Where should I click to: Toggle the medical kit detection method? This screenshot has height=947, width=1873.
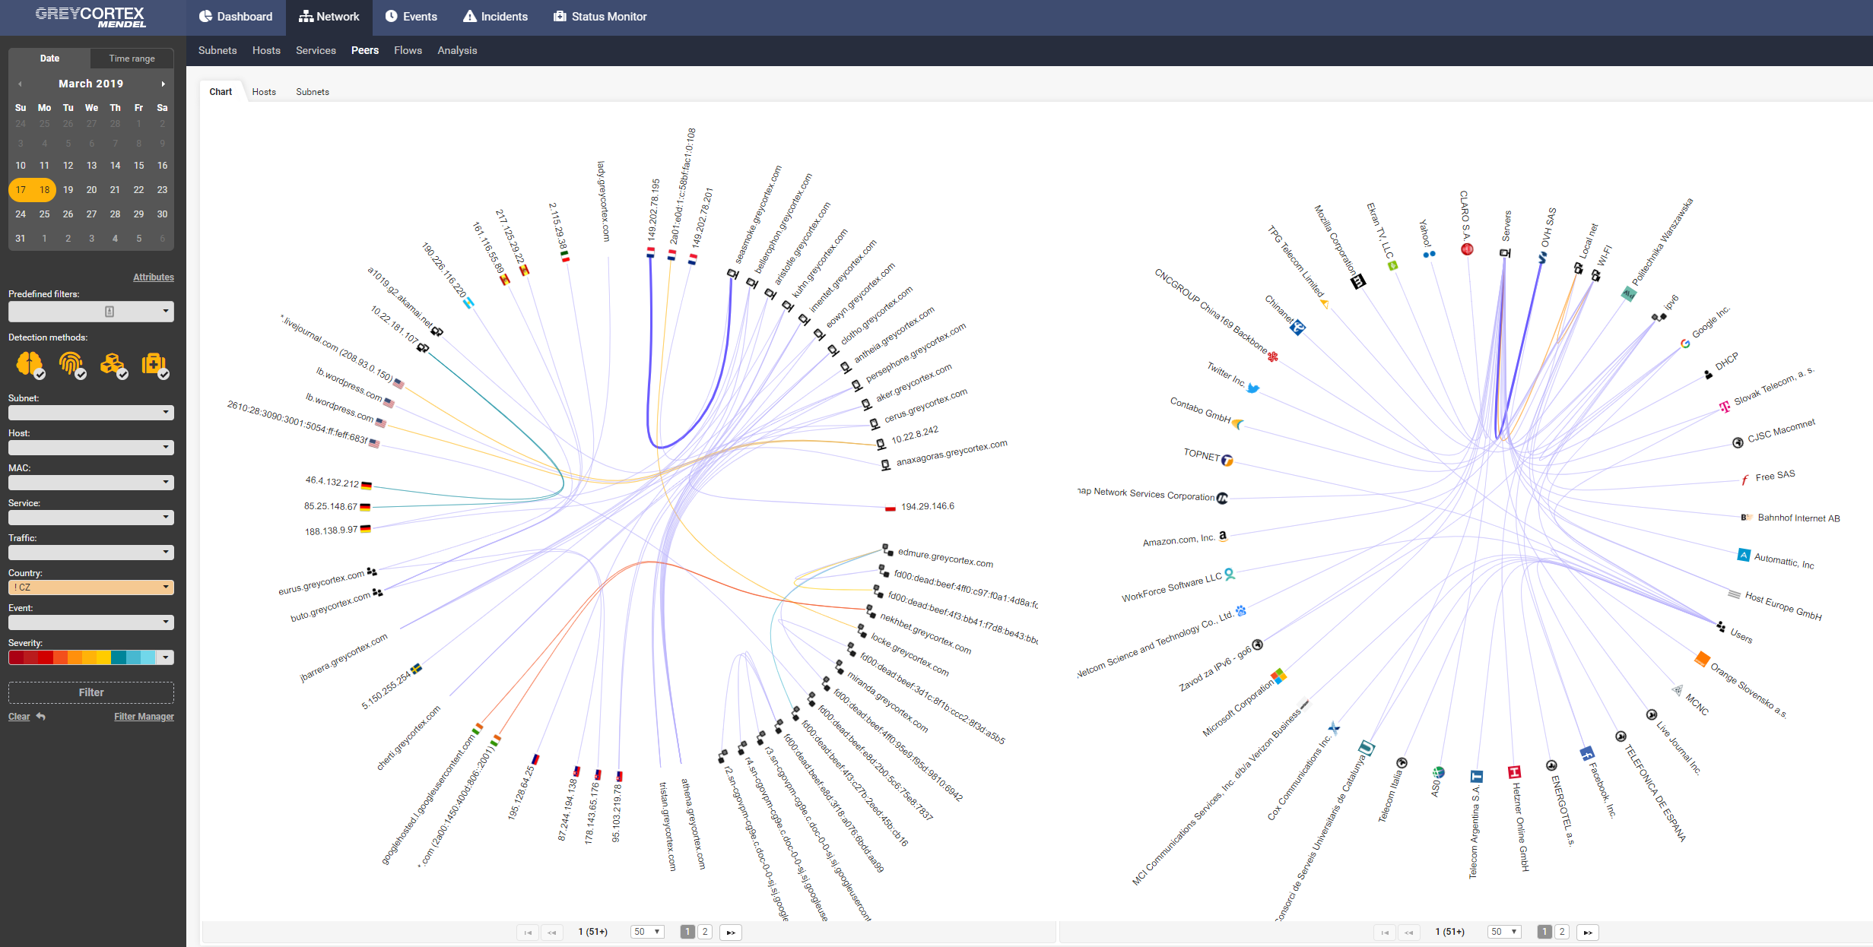tap(154, 365)
